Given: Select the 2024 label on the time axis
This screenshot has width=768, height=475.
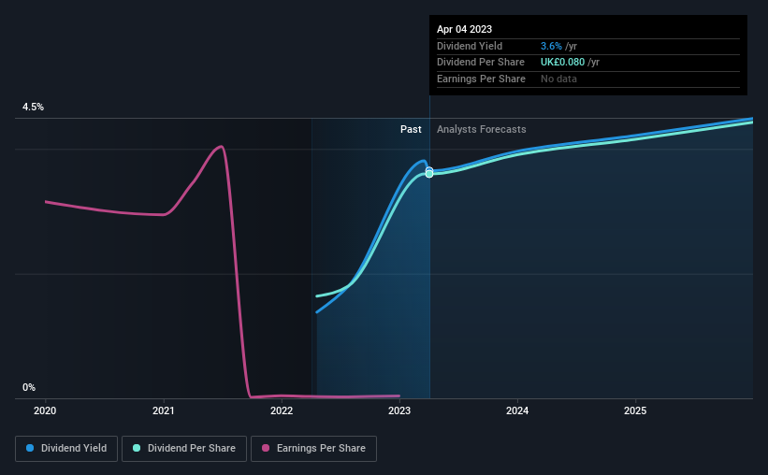Looking at the screenshot, I should [x=517, y=410].
